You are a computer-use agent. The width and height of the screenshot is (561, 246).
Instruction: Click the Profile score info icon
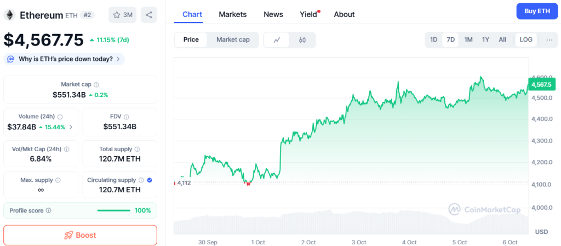point(48,210)
